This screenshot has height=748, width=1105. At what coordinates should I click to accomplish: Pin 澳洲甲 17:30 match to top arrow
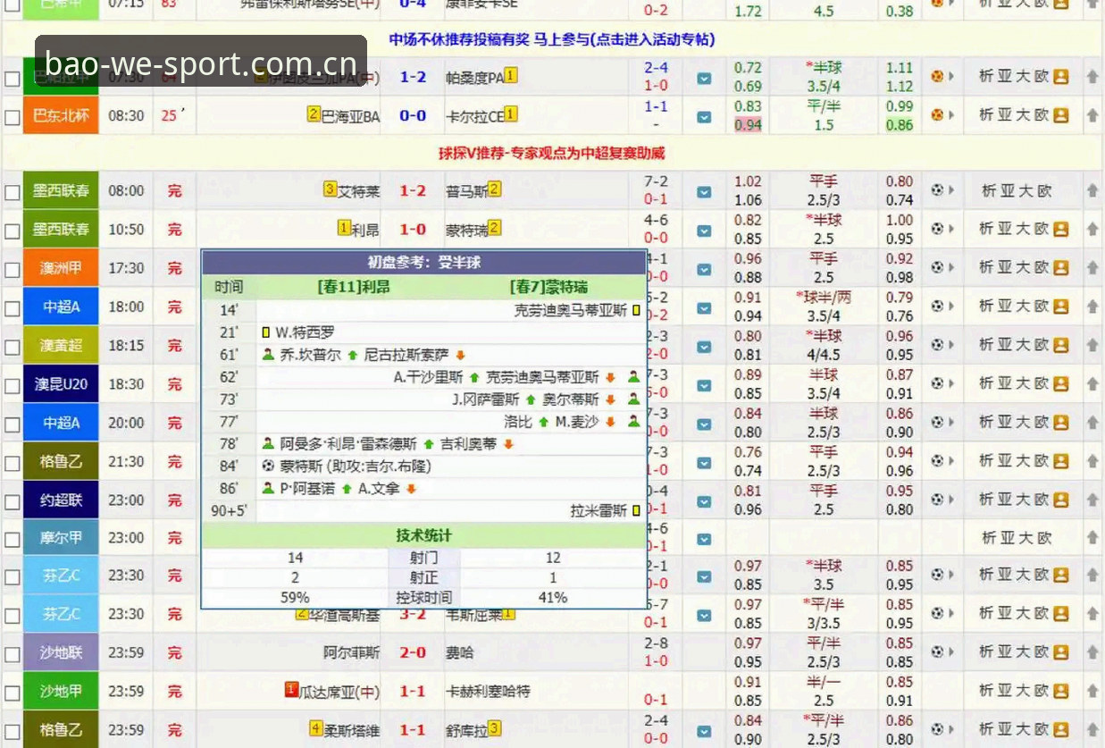[1092, 267]
